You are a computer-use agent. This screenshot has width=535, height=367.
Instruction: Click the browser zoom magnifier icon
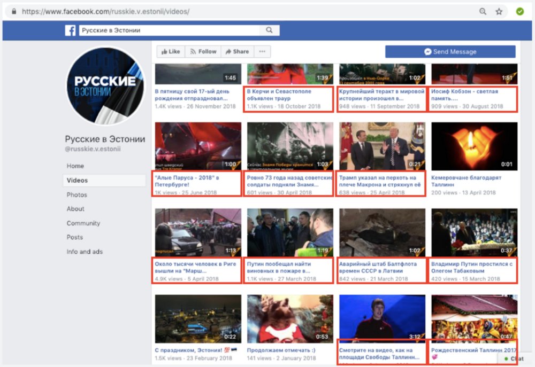483,12
